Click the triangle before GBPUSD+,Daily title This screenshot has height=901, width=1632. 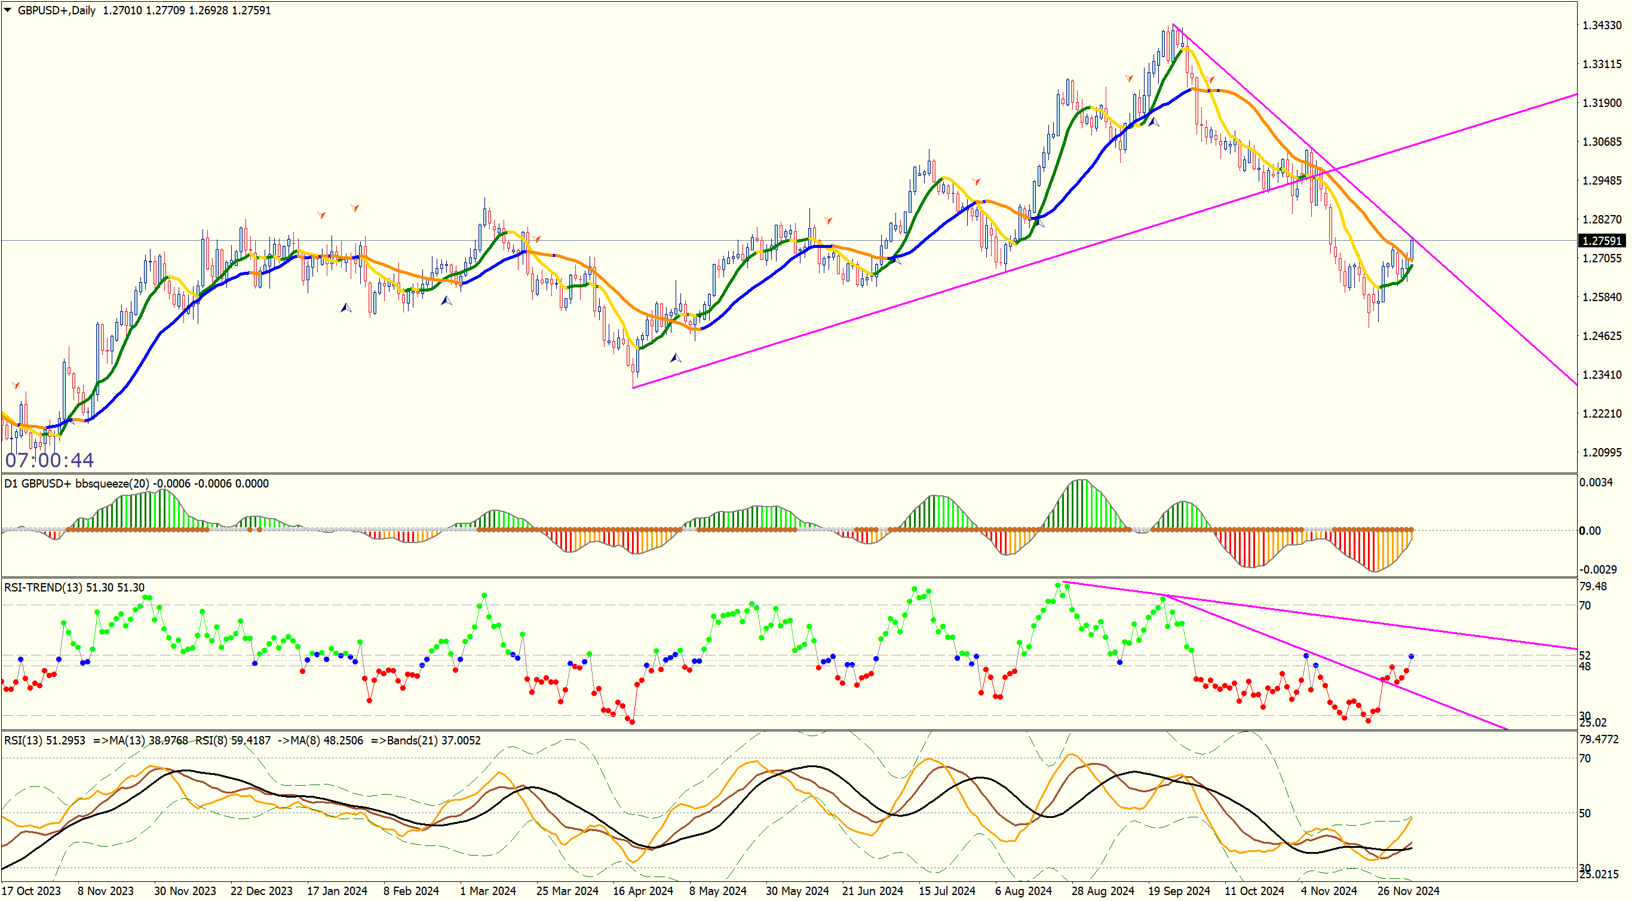[x=8, y=10]
